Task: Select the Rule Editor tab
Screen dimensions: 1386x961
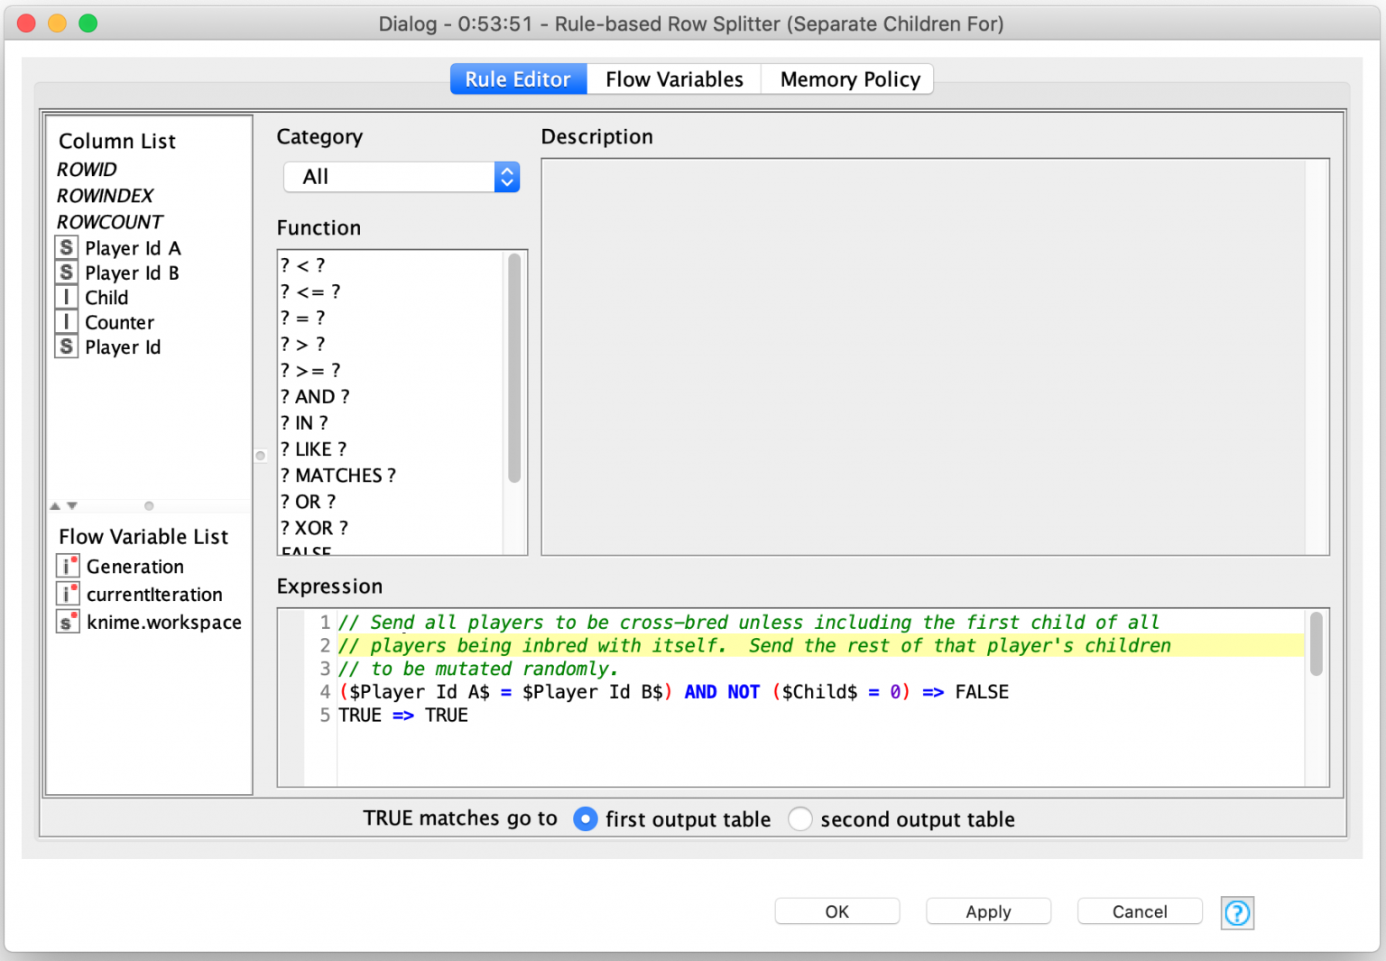Action: click(x=518, y=79)
